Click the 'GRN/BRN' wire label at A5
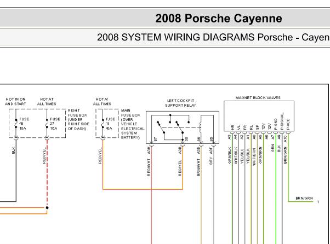Image resolution: width=330 pixels, height=244 pixels. click(x=260, y=155)
